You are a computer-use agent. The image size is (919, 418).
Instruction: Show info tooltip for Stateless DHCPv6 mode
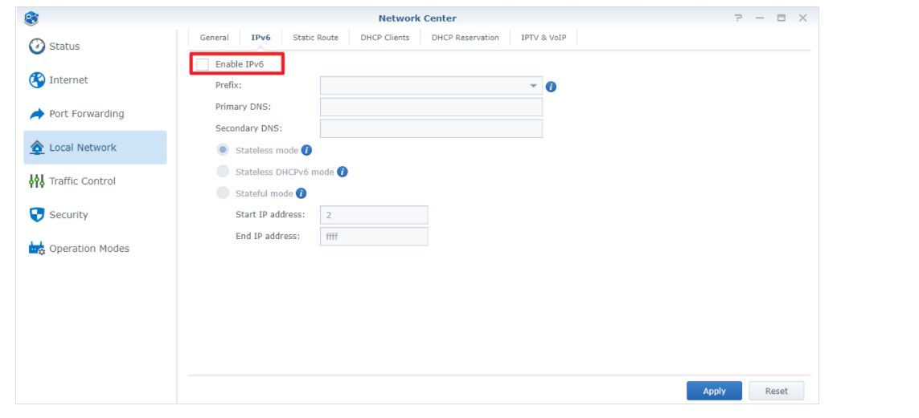(x=342, y=172)
